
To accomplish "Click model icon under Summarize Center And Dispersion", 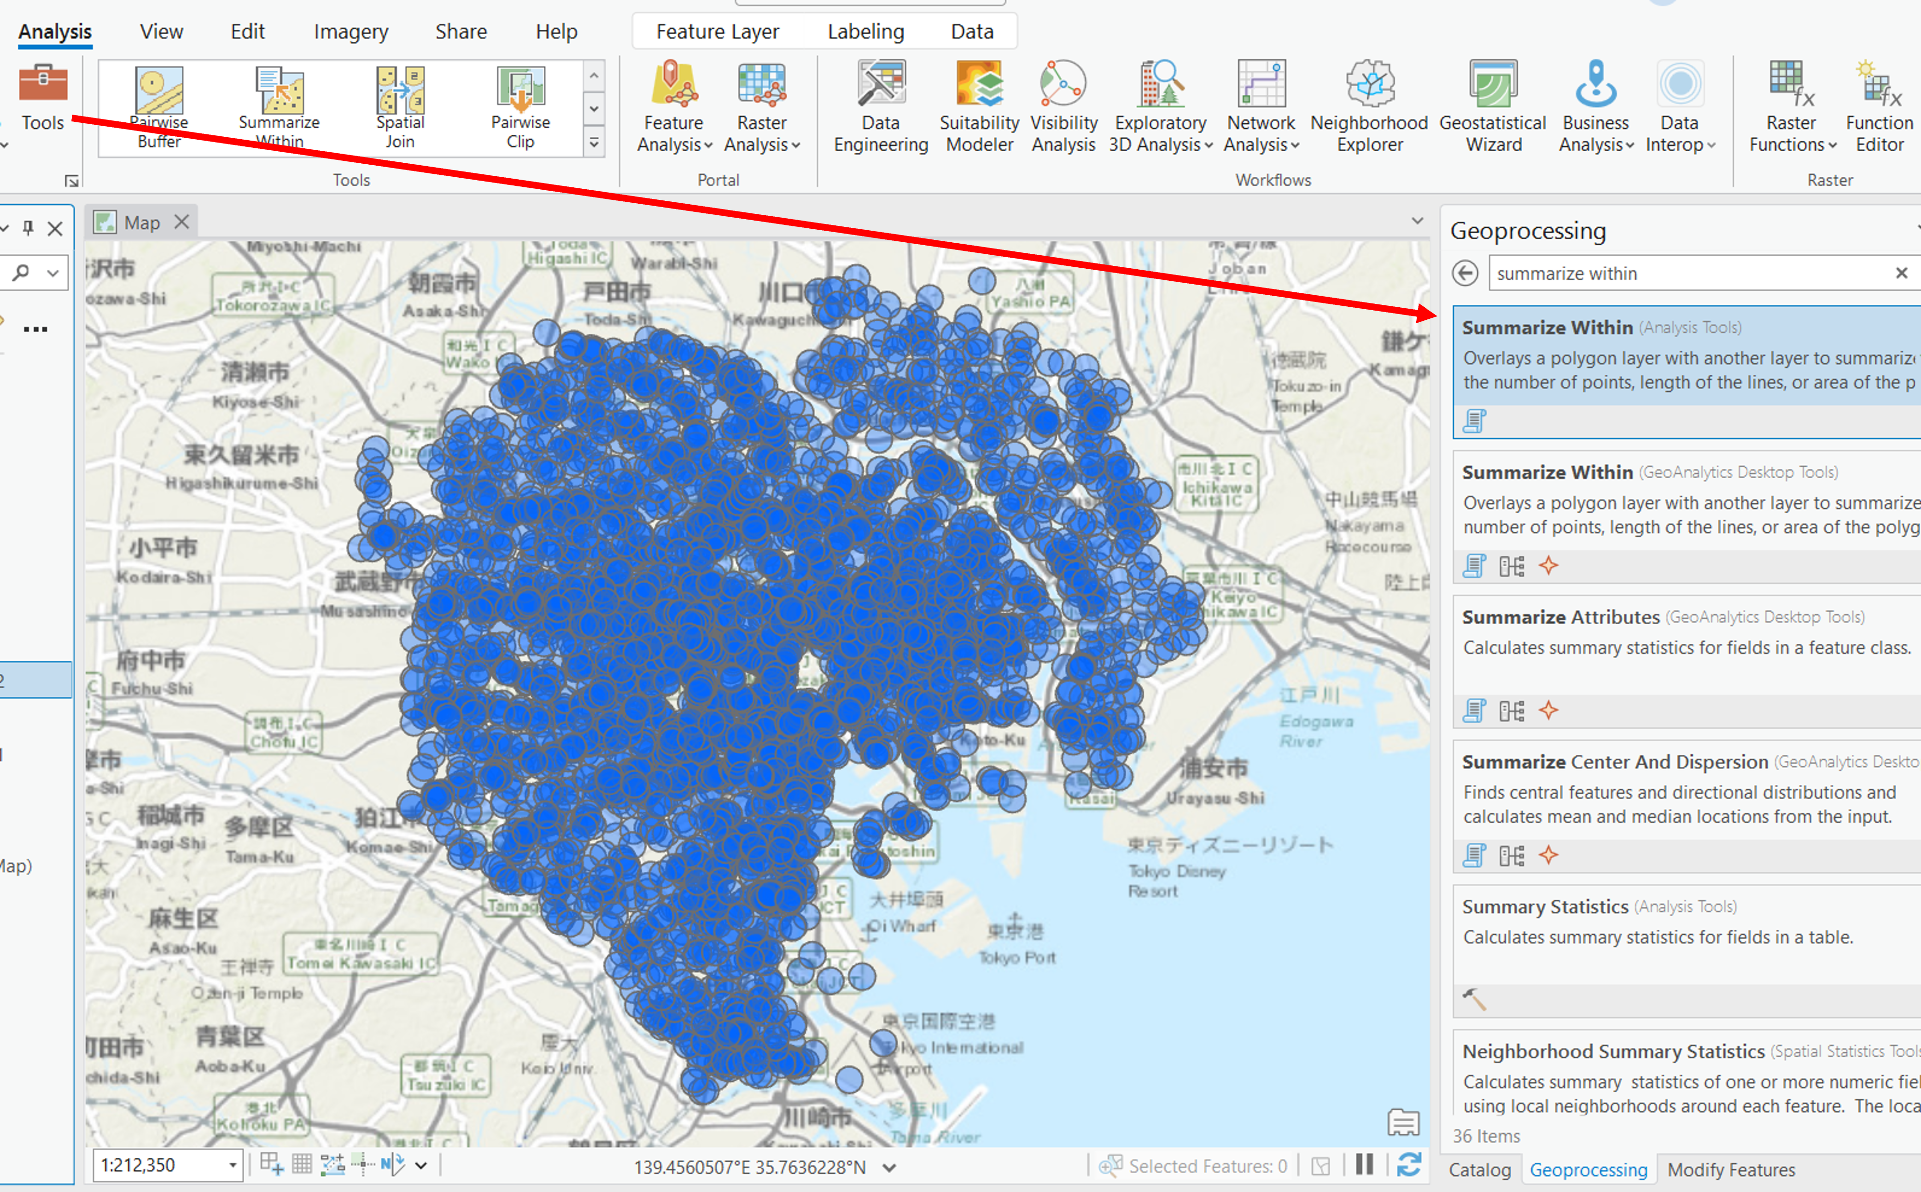I will click(1511, 855).
